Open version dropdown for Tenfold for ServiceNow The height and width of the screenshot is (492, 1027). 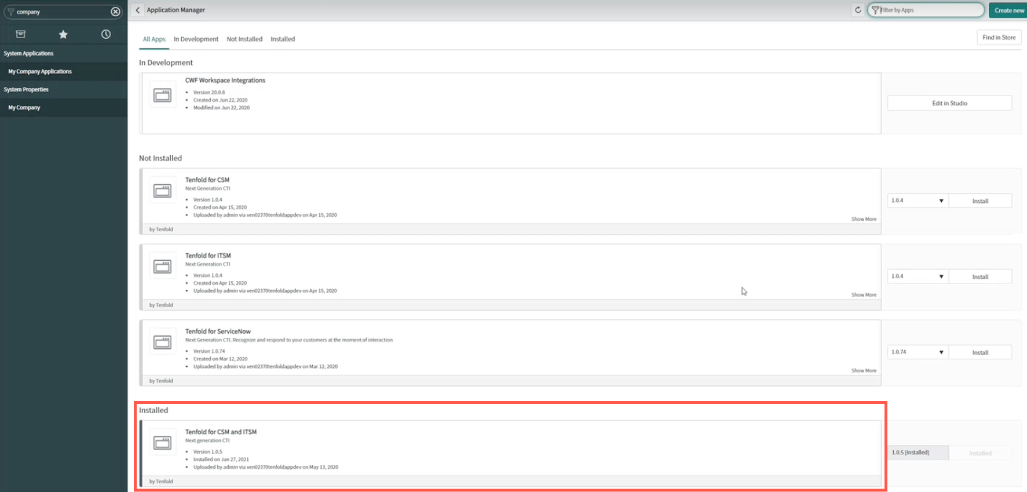click(x=918, y=352)
